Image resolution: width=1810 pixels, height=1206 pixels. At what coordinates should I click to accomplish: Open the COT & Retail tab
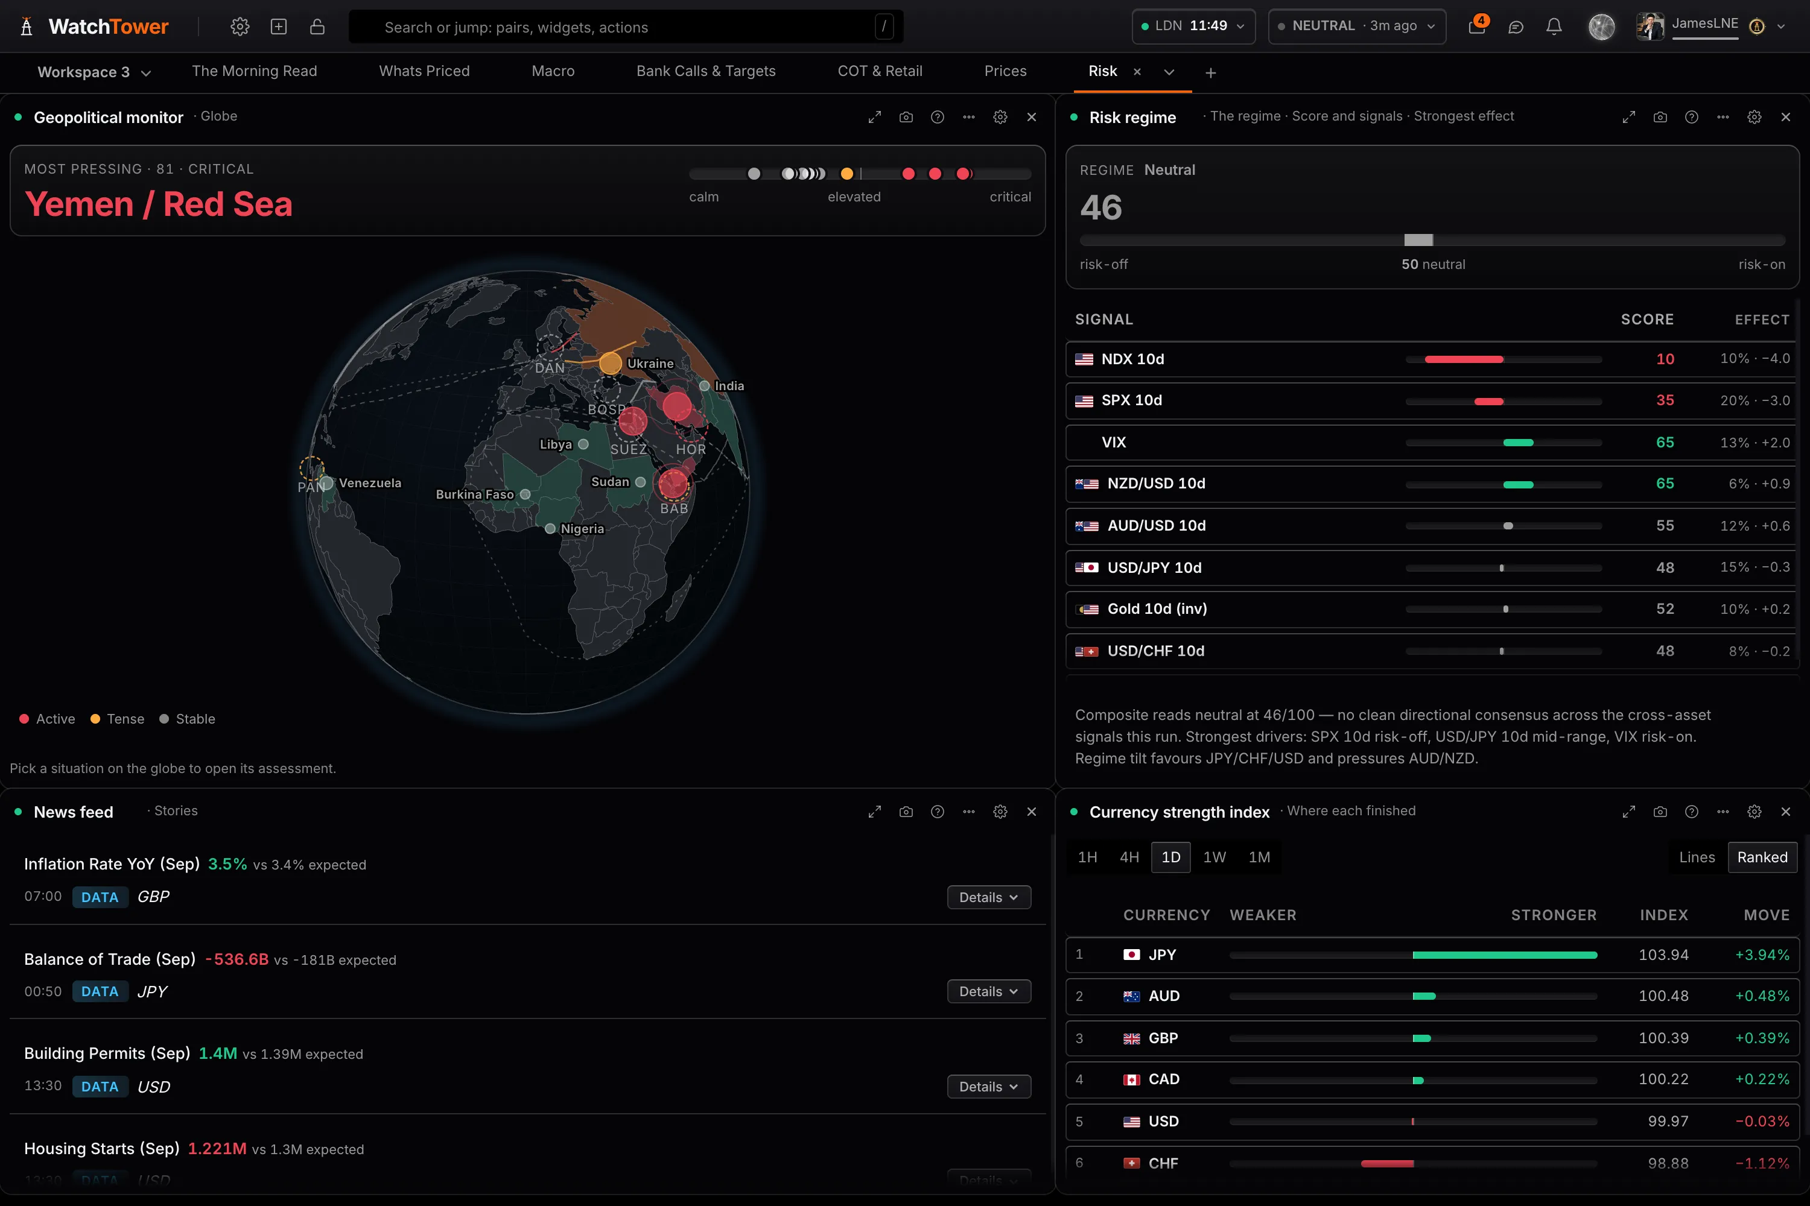[x=880, y=72]
